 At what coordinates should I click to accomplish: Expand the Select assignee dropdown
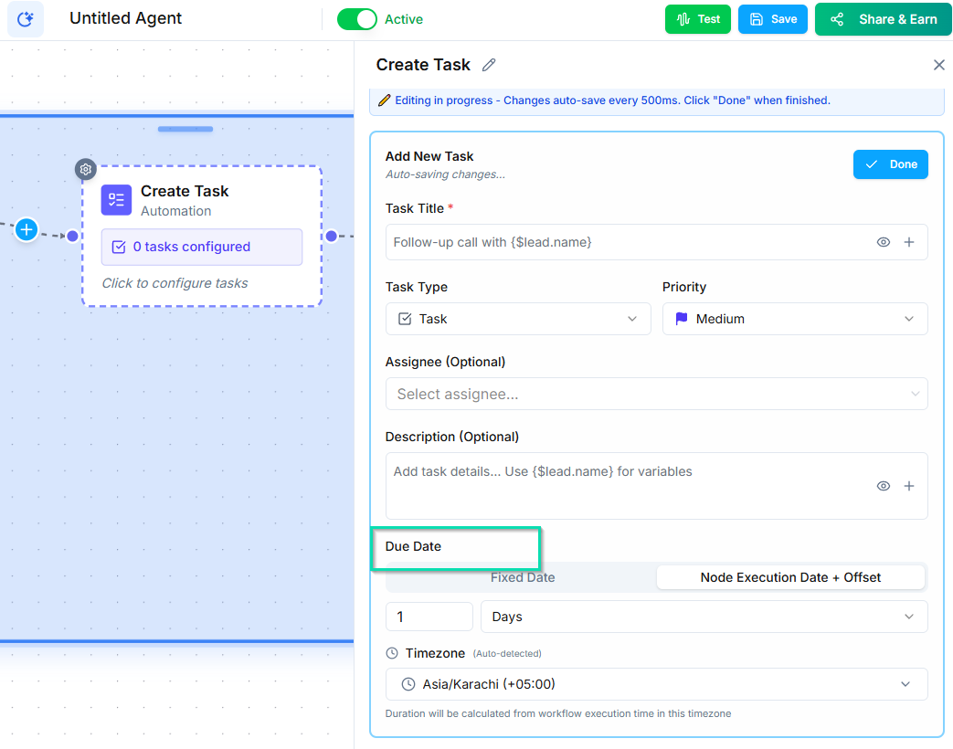656,394
